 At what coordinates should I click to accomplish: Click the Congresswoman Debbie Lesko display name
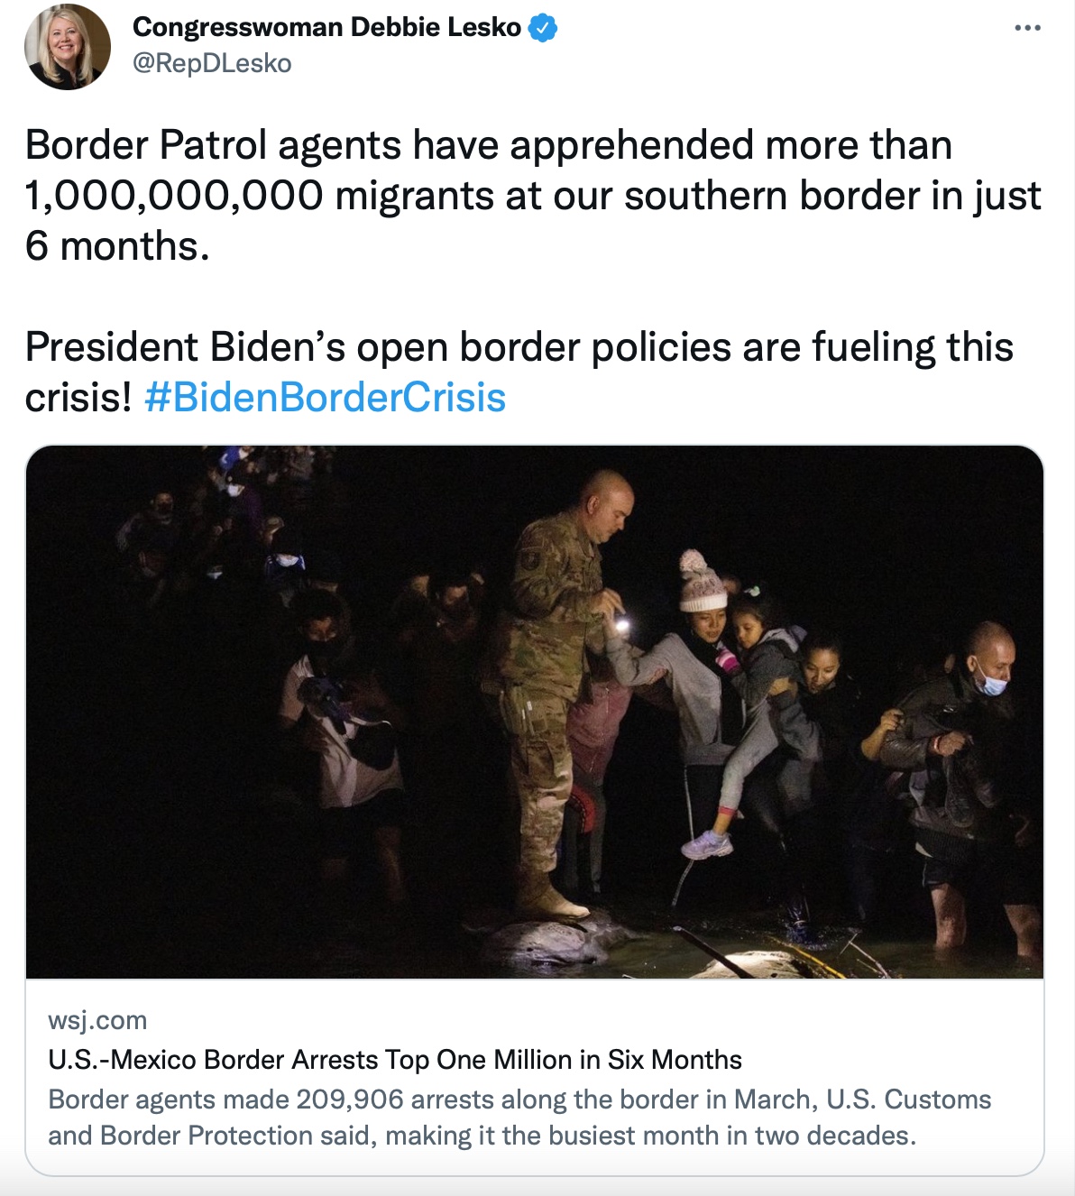326,28
